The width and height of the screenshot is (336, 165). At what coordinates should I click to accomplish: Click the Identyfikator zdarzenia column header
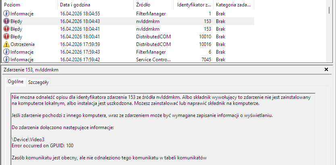coord(193,5)
